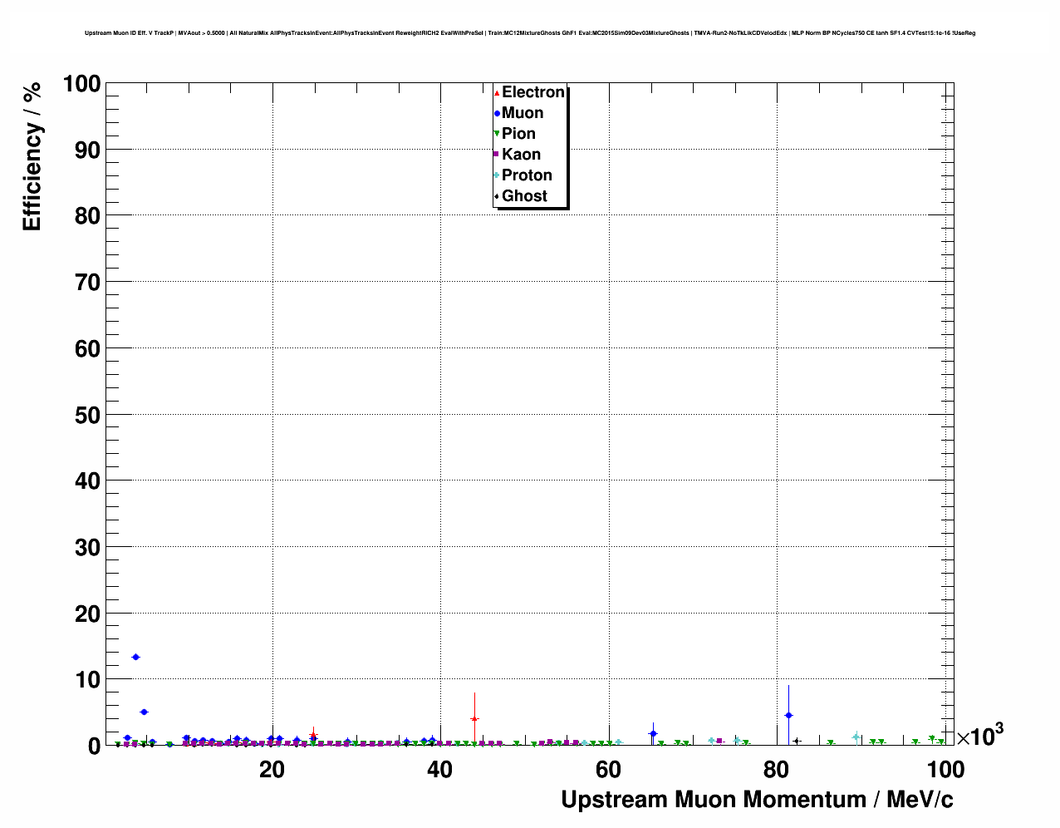
Task: Click the purple Kaon square marker in legend
Action: [497, 155]
